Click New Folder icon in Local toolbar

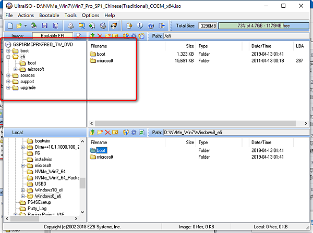tap(100, 132)
